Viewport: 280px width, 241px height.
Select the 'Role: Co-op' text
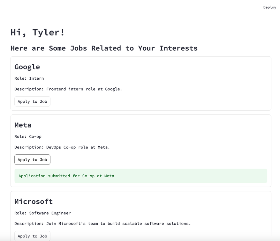[x=28, y=136]
